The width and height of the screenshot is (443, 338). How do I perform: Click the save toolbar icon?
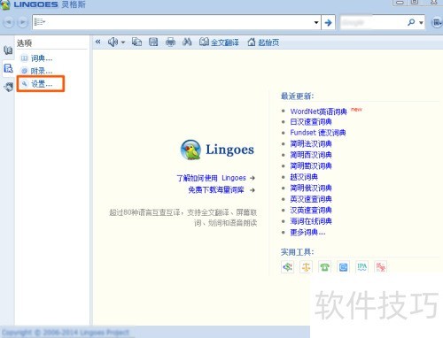click(x=153, y=42)
